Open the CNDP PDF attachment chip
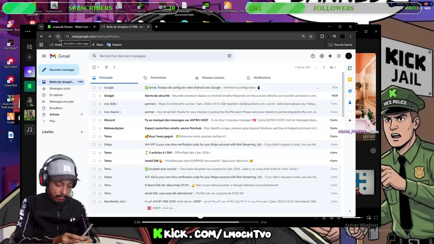 tap(162, 208)
